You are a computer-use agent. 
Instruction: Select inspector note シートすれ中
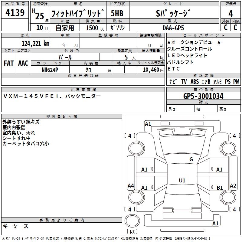(16, 138)
